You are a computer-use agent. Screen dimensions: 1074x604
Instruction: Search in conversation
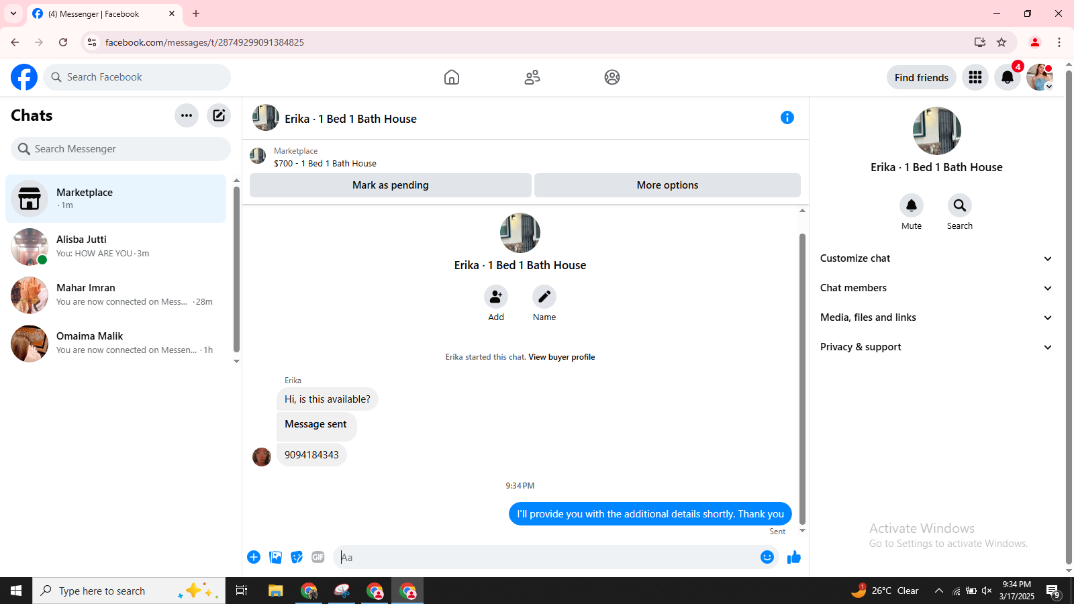tap(960, 205)
